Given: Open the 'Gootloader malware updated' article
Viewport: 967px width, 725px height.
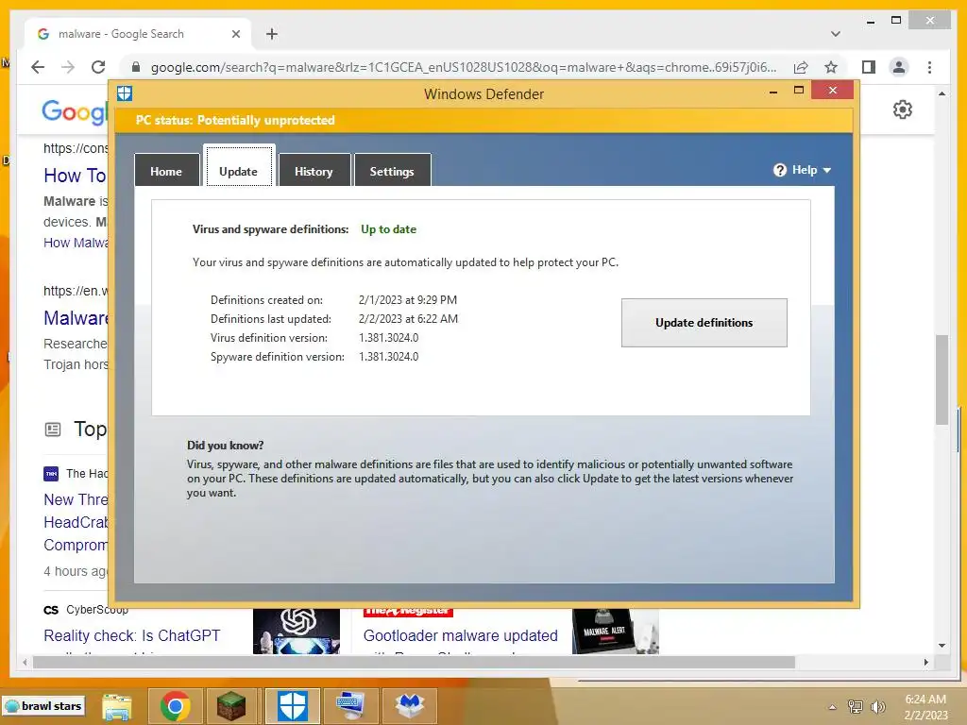Looking at the screenshot, I should click(461, 635).
